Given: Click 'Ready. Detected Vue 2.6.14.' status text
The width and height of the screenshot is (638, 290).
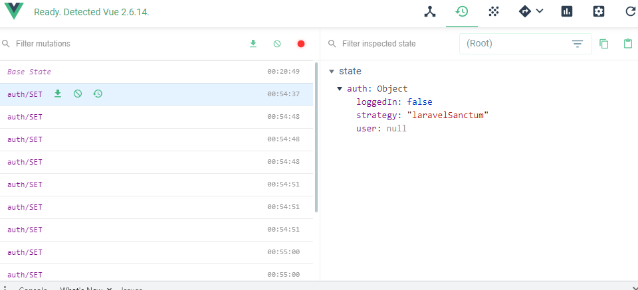Looking at the screenshot, I should (92, 12).
